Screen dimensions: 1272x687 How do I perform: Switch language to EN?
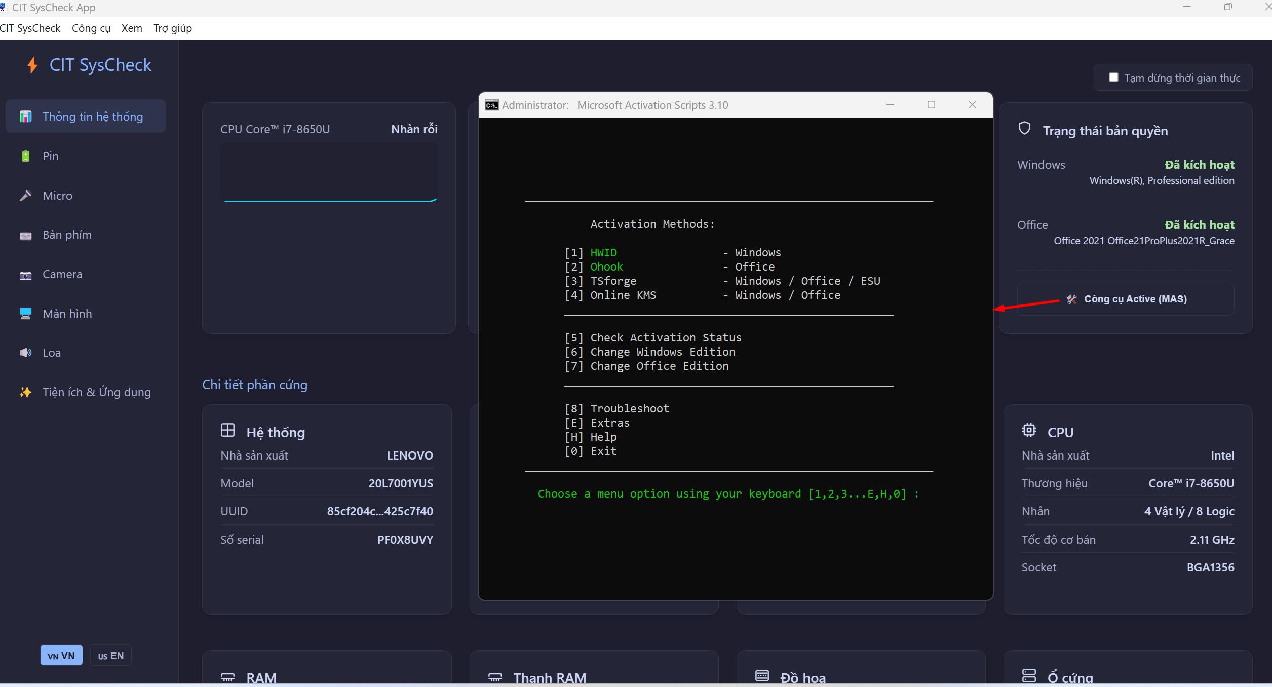tap(111, 656)
